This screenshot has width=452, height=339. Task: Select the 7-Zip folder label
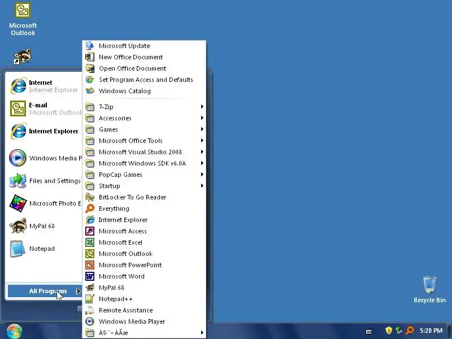click(x=106, y=107)
